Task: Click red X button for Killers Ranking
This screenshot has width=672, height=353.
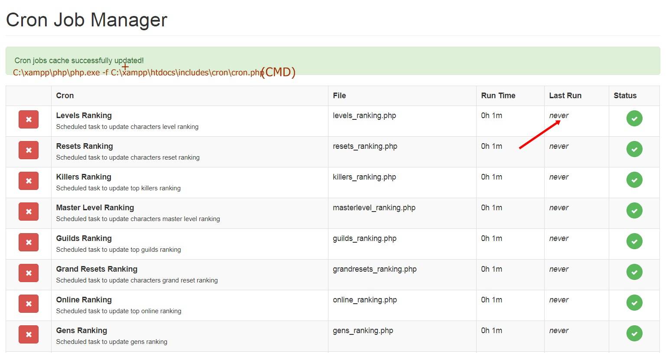Action: point(29,181)
